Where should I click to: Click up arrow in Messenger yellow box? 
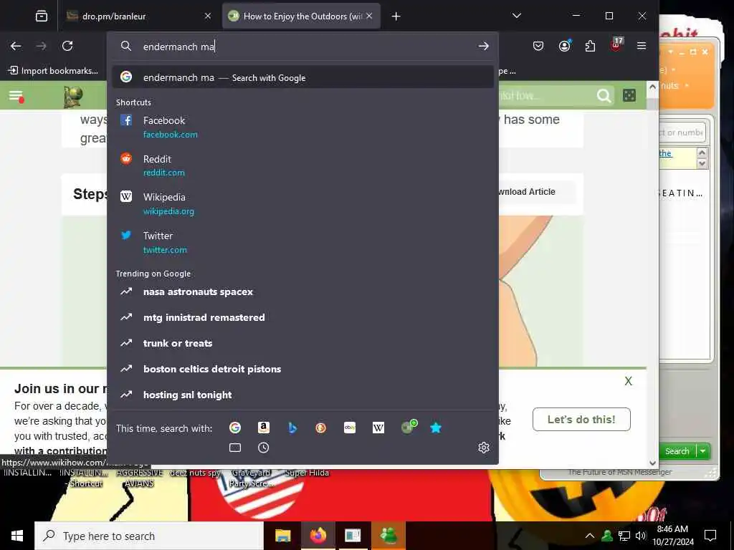tap(702, 153)
